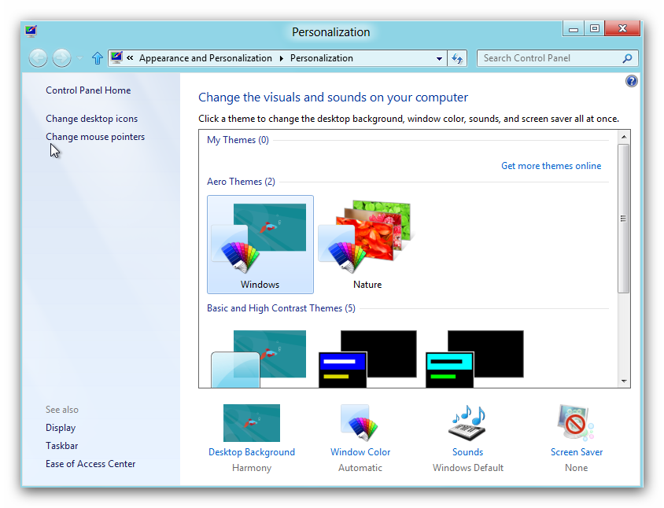Go up one level with the Up arrow
Screen dimensions: 664x508
(98, 58)
